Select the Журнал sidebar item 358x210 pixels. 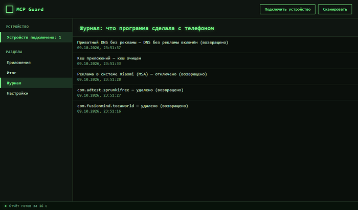[36, 83]
